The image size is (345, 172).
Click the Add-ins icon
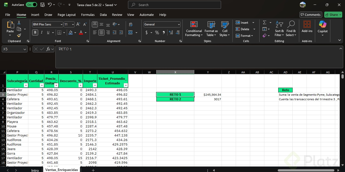pyautogui.click(x=307, y=27)
